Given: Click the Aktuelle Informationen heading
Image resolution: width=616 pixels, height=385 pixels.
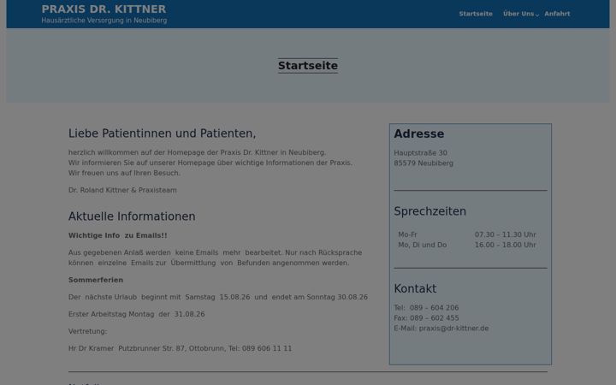Looking at the screenshot, I should click(132, 216).
